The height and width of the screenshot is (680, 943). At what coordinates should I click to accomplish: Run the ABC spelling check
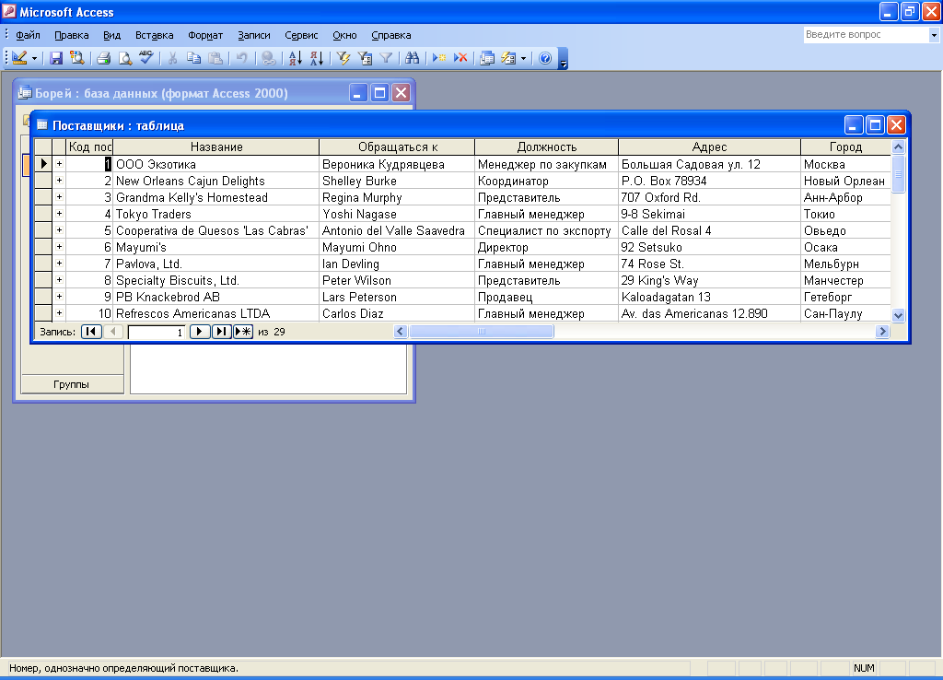[x=146, y=58]
